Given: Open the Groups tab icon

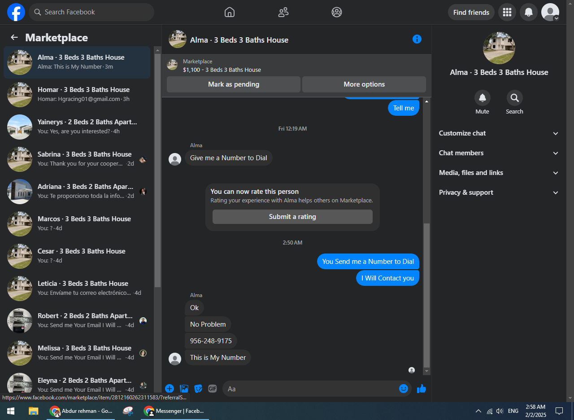Looking at the screenshot, I should pos(337,12).
